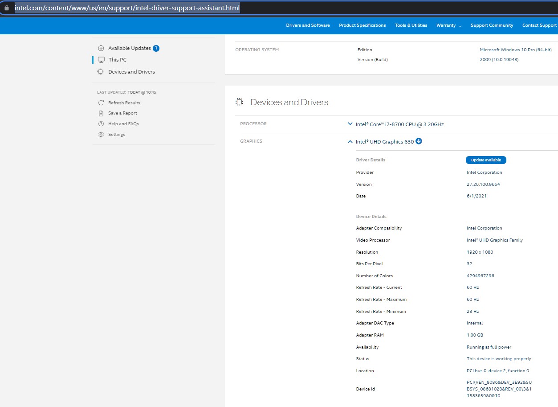Click the Save a Report document icon
558x407 pixels.
(101, 113)
